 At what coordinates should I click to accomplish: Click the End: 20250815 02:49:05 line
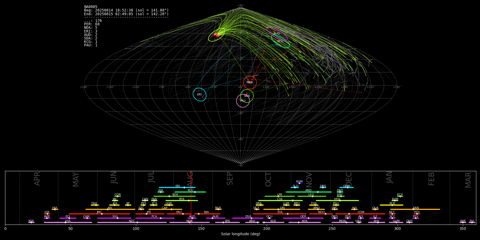[x=126, y=14]
